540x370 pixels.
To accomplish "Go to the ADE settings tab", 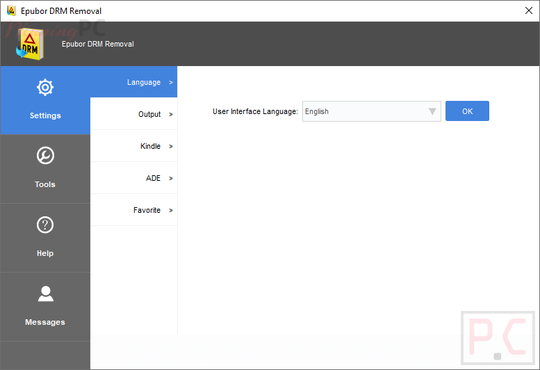I will coord(133,178).
